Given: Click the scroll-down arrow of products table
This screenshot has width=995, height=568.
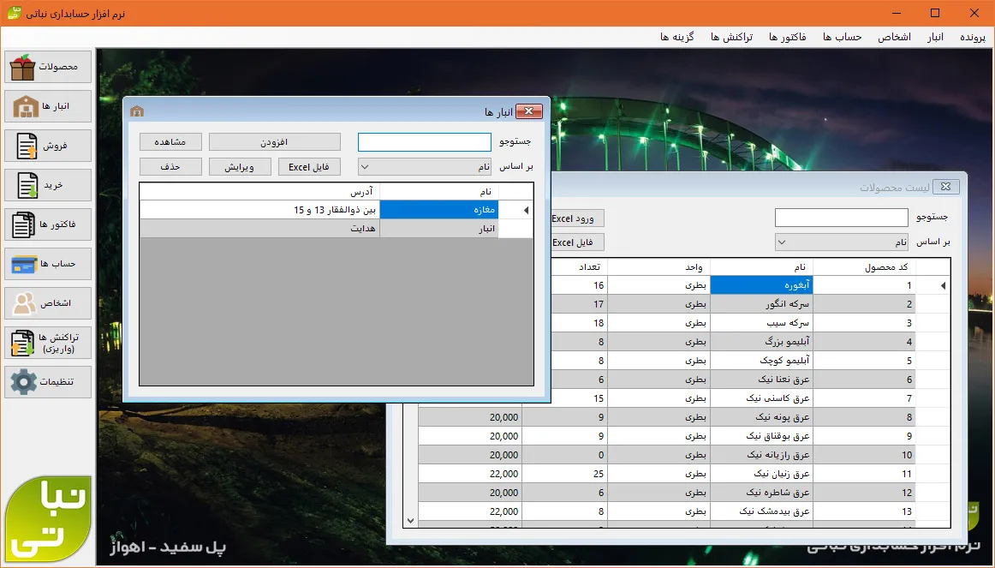Looking at the screenshot, I should [x=410, y=520].
